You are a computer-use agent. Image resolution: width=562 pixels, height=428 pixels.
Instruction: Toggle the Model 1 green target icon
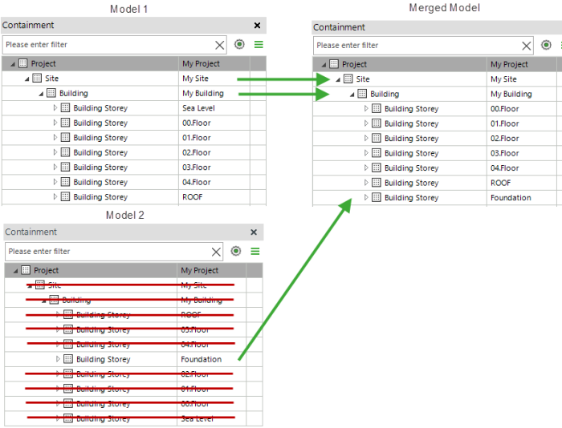[239, 44]
